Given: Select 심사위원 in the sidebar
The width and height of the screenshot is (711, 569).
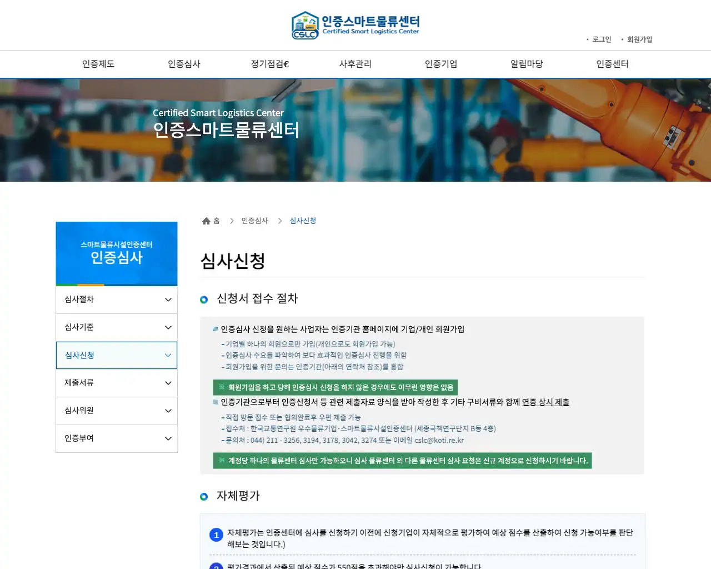Looking at the screenshot, I should 117,411.
